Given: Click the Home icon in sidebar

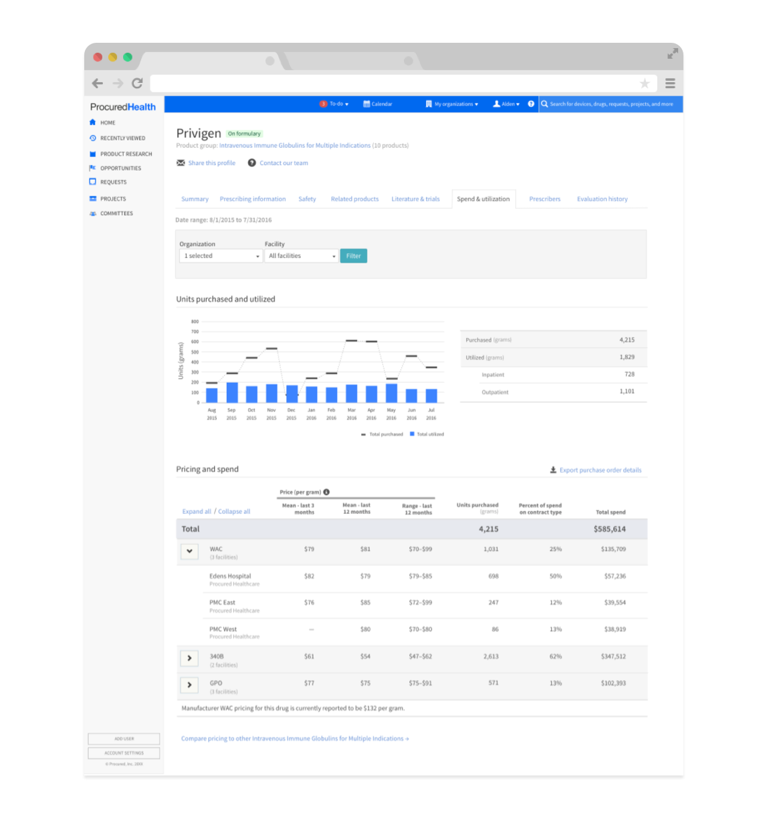Looking at the screenshot, I should [93, 122].
